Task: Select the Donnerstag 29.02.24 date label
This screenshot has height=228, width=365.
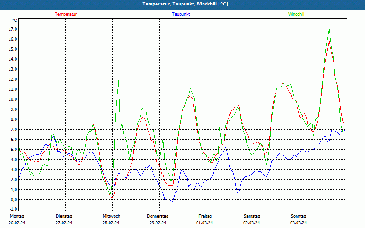Action: pyautogui.click(x=157, y=219)
